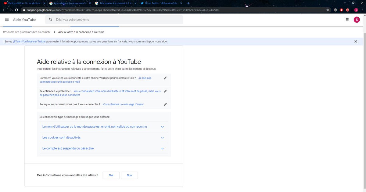Image resolution: width=366 pixels, height=192 pixels.
Task: Click 'Je me suis connecté avec une adresse e-mail'
Action: 95,80
